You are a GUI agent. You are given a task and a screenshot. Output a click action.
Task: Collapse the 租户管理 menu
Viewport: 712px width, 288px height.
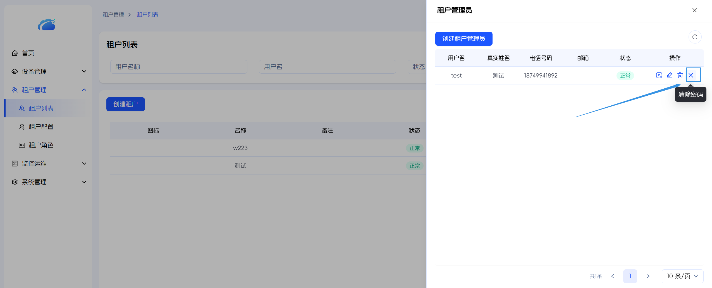pyautogui.click(x=48, y=90)
